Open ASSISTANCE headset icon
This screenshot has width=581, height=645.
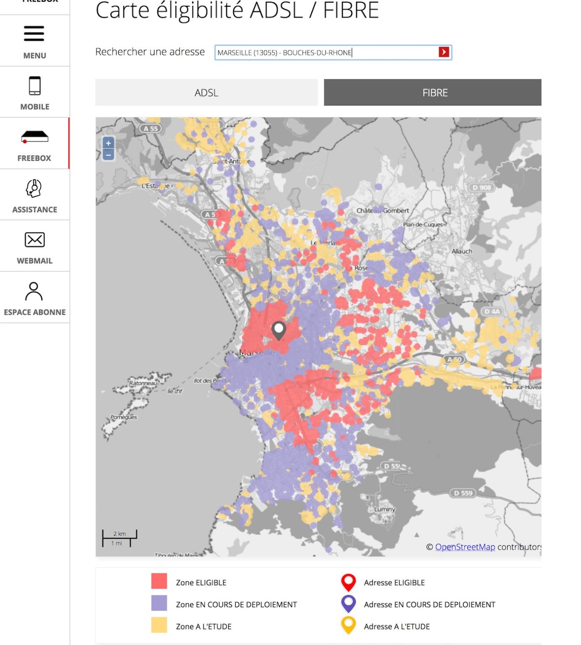tap(34, 189)
